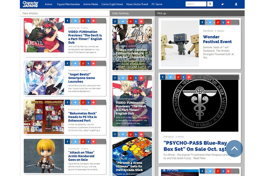Open "VIDEO: FUNimation Previews" article in New Articles
The height and width of the screenshot is (176, 265).
tap(85, 37)
